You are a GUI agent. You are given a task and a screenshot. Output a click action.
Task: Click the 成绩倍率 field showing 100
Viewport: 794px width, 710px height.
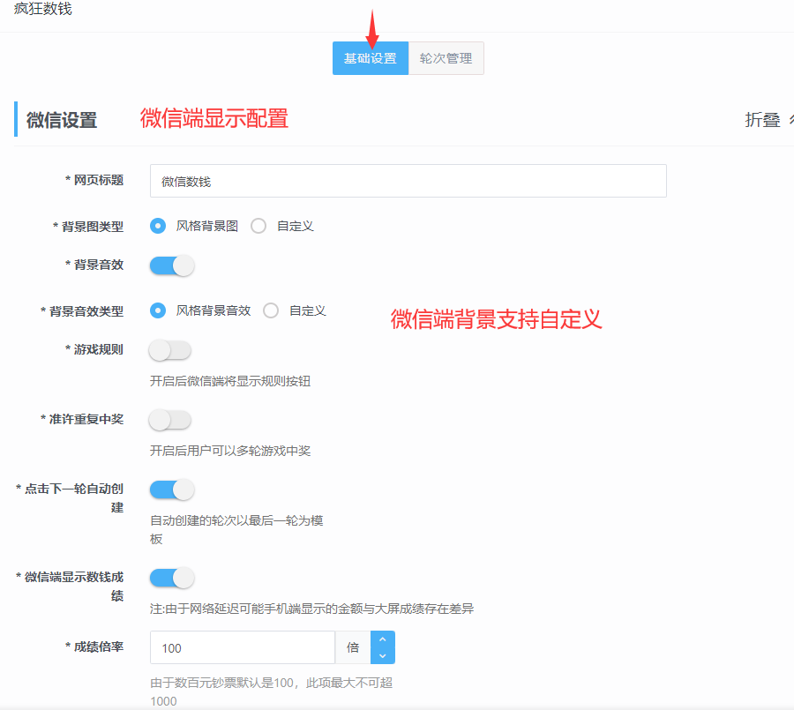[242, 646]
